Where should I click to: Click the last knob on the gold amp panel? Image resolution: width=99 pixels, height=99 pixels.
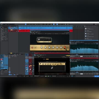[61, 47]
